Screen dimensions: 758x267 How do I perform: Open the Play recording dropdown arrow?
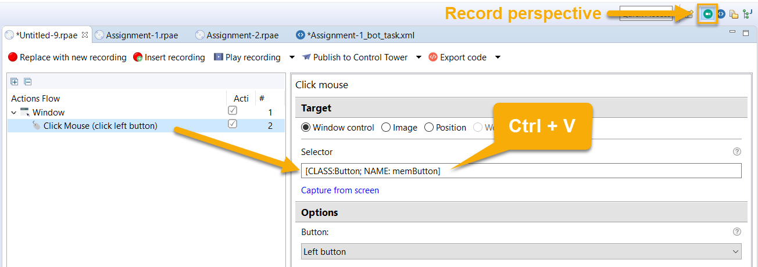[x=292, y=57]
